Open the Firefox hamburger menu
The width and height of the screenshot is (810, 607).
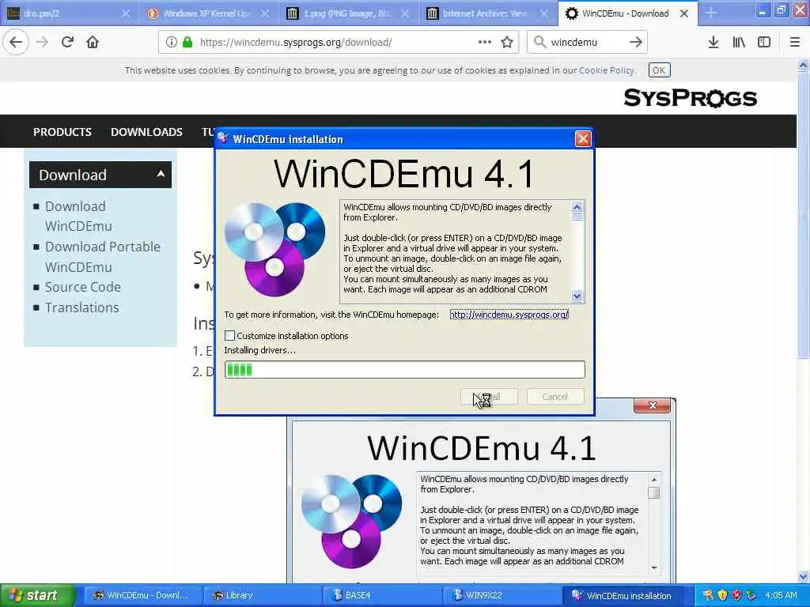tap(795, 43)
